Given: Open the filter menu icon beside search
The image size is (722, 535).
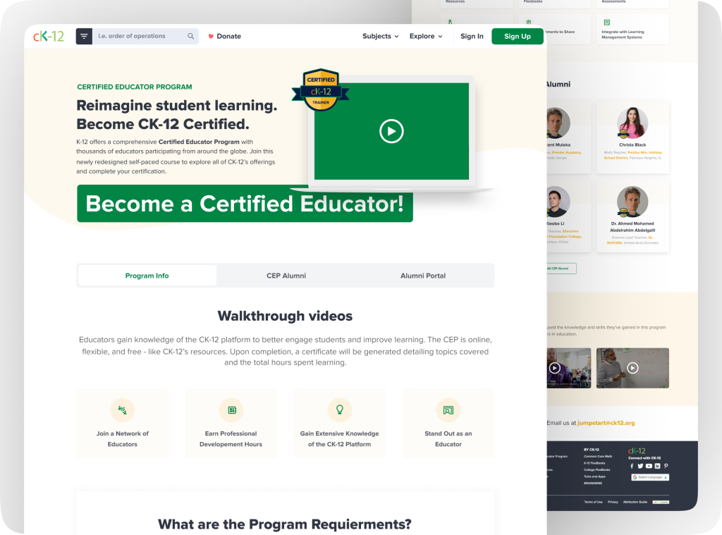Looking at the screenshot, I should (84, 37).
